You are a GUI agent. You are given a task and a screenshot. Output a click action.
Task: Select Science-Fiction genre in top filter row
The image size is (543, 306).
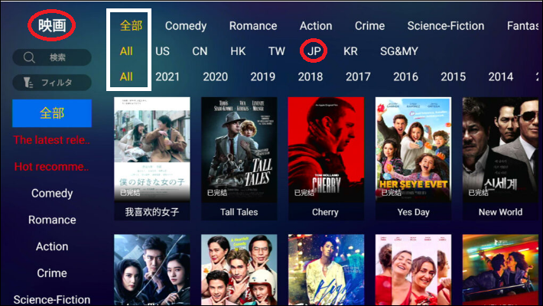tap(446, 26)
